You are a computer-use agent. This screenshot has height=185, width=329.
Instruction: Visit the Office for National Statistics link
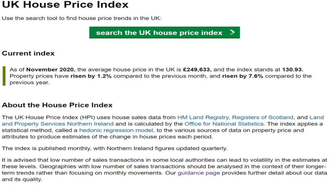pyautogui.click(x=224, y=124)
